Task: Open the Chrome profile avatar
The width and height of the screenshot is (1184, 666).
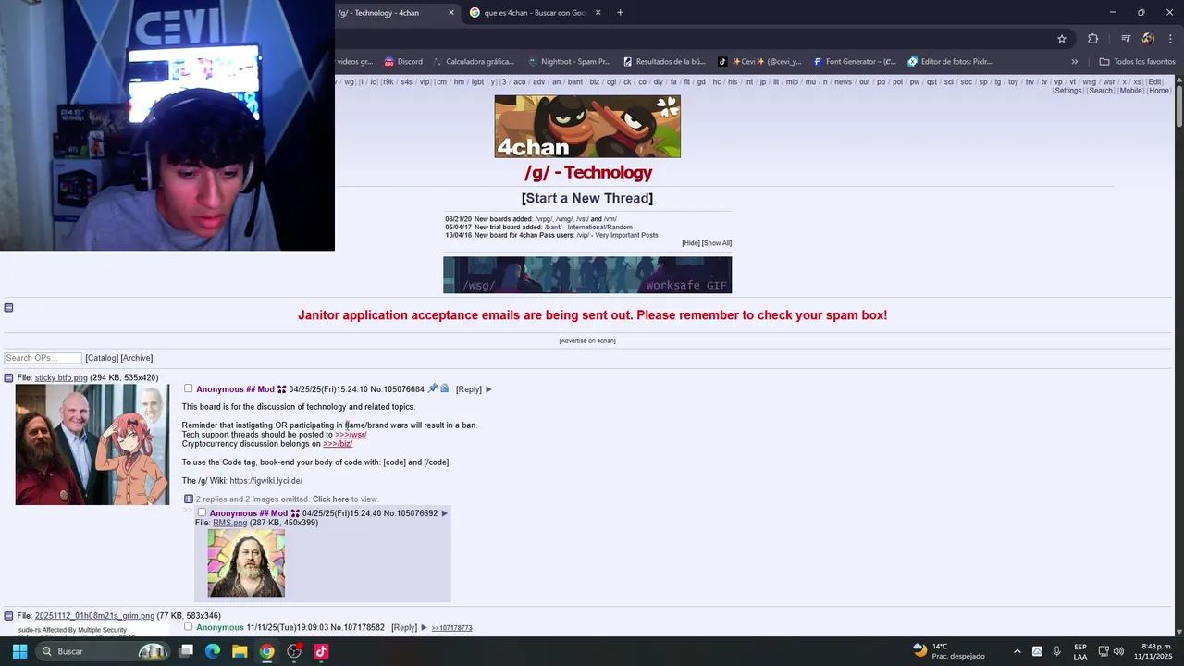Action: 1148,39
